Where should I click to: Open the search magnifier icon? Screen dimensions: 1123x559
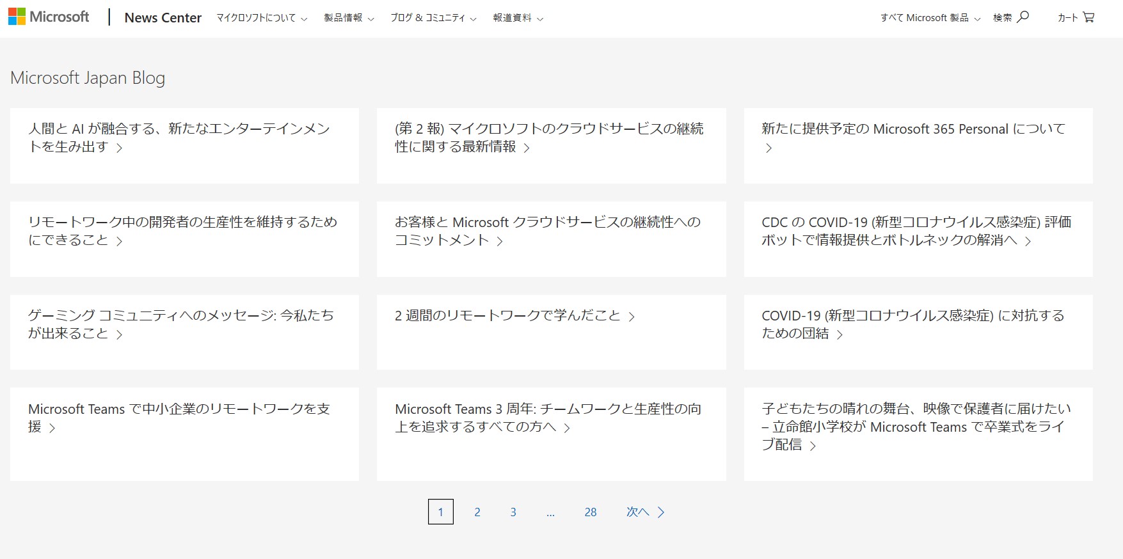coord(1023,17)
